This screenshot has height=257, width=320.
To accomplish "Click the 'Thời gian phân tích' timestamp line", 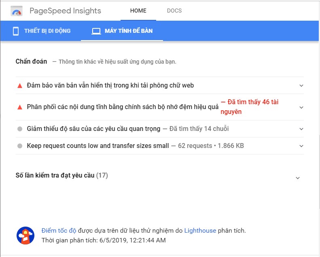I will click(x=104, y=240).
